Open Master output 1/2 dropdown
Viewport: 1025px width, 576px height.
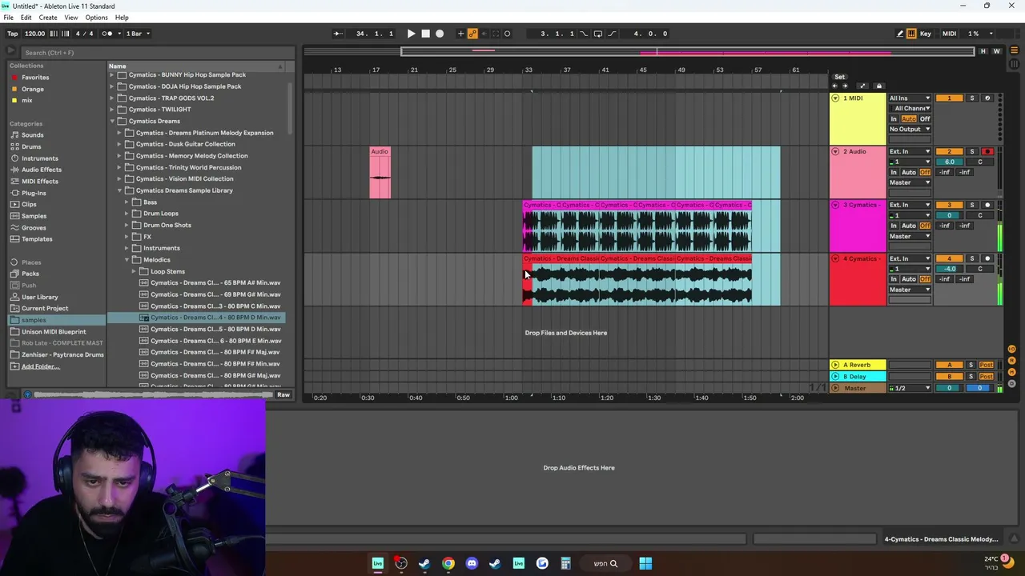(x=910, y=388)
